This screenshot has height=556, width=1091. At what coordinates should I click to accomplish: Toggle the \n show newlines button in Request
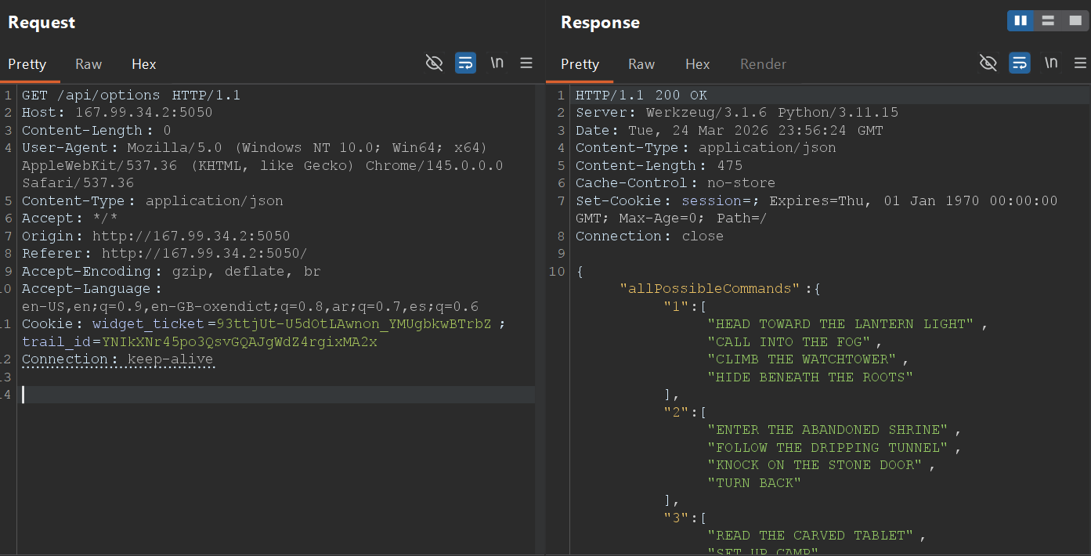point(497,63)
